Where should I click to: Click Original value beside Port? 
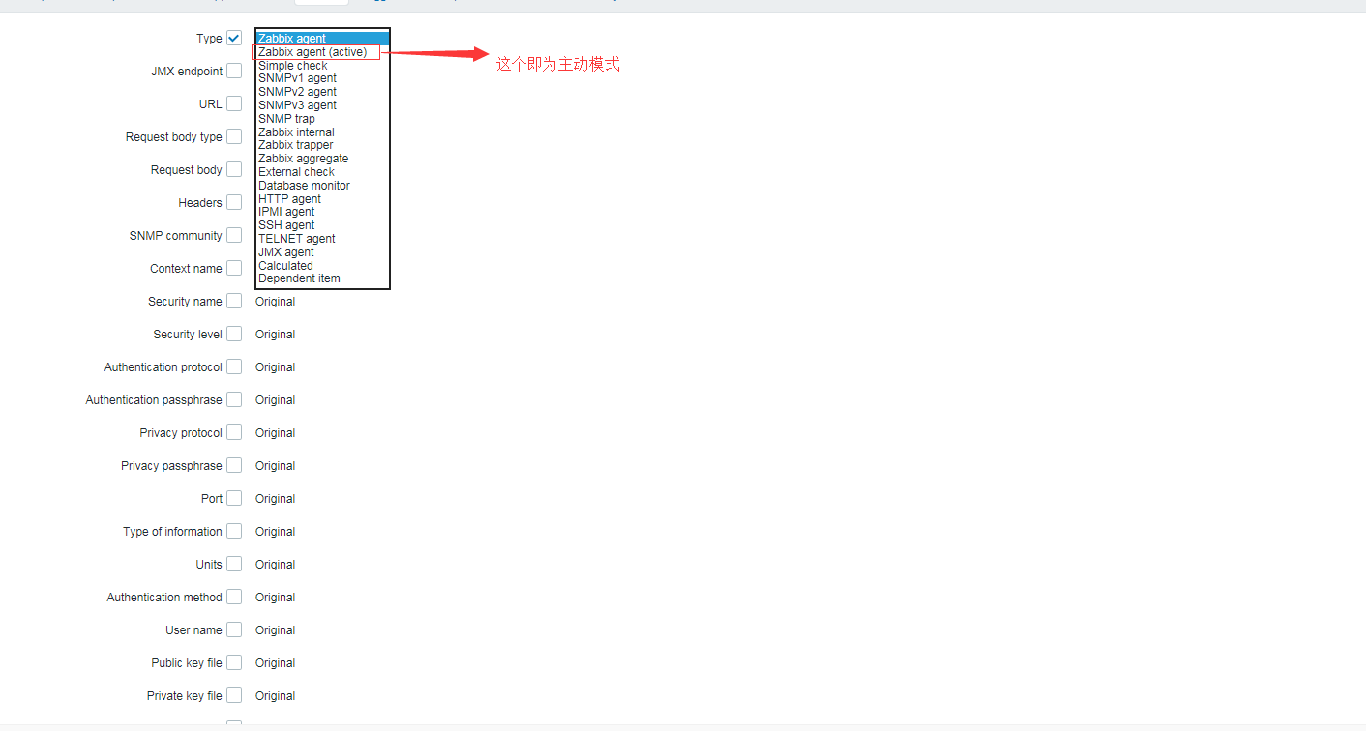(x=275, y=499)
